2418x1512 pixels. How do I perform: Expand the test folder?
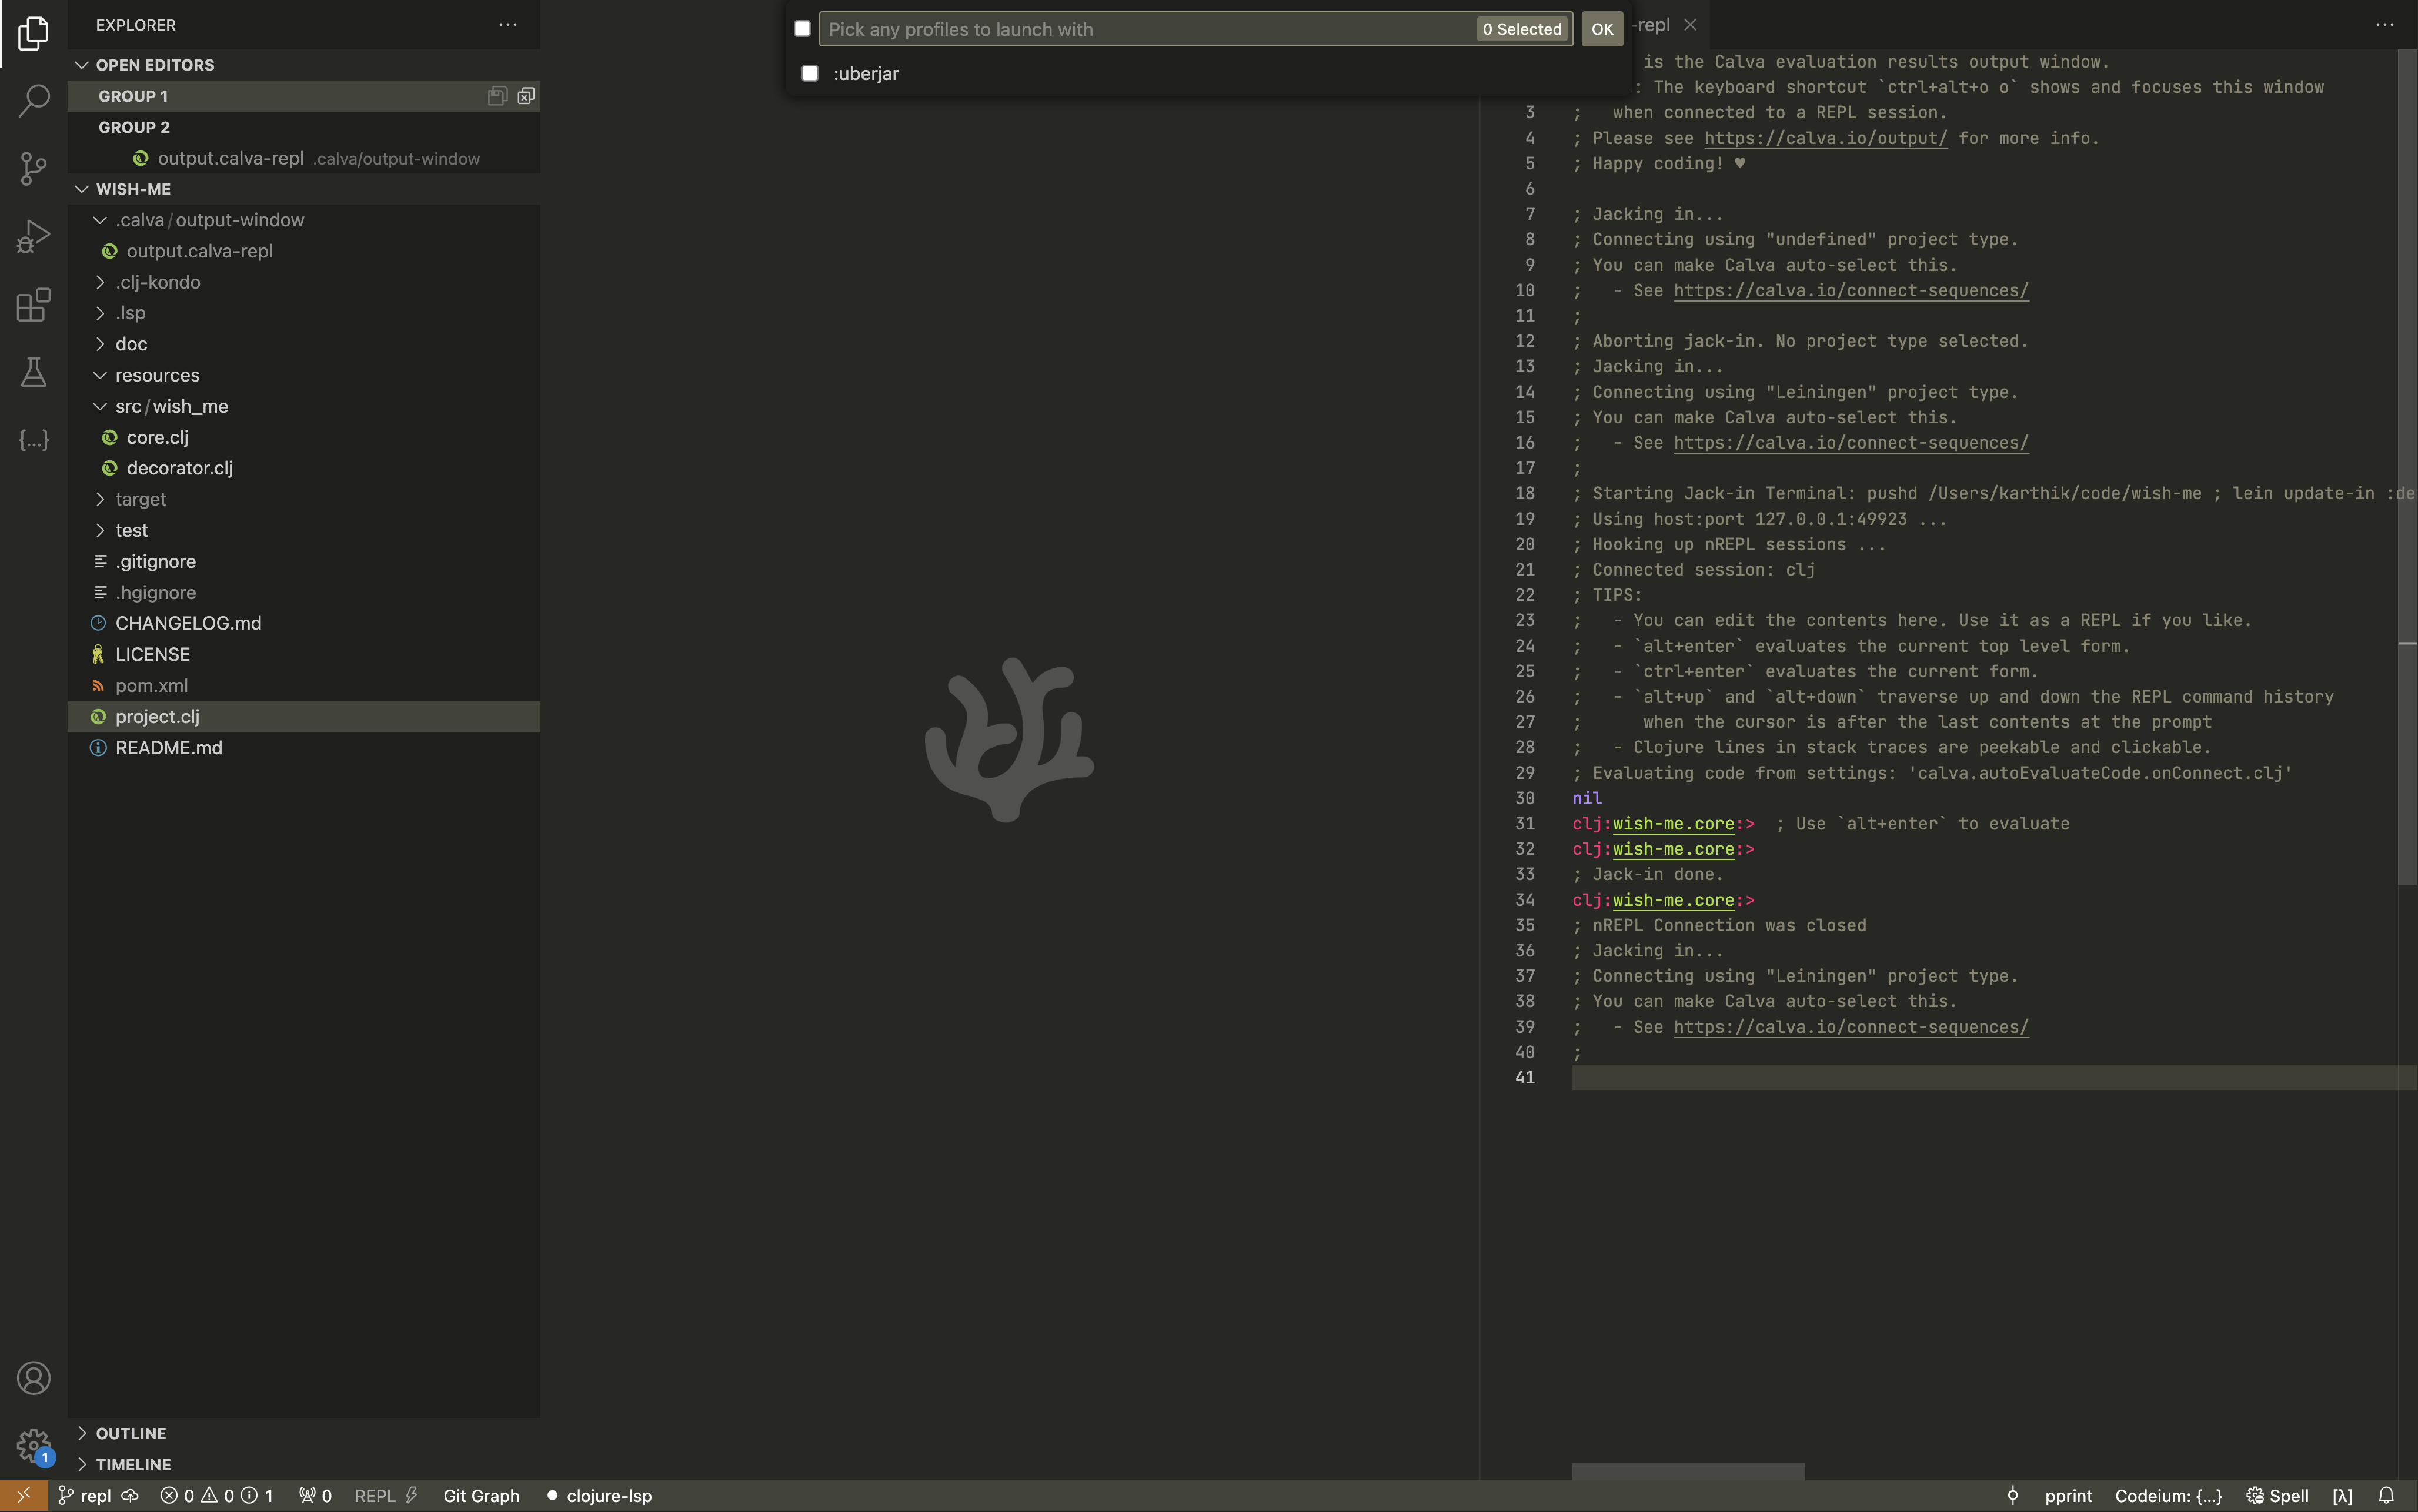point(100,530)
